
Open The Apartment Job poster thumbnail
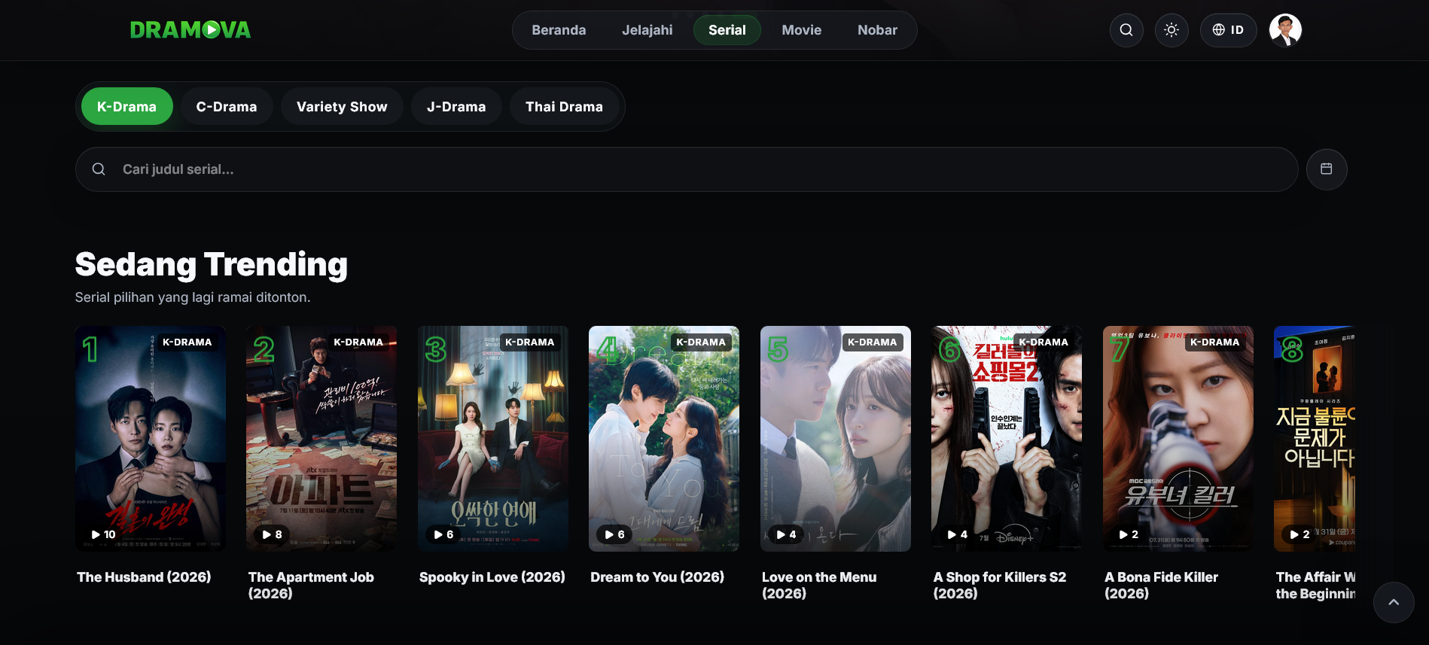[x=321, y=439]
